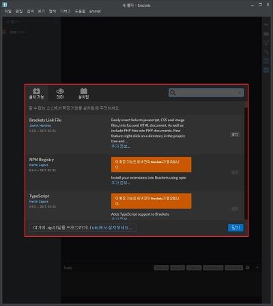
Task: Click the extension list vertical scrollbar
Action: 246,161
